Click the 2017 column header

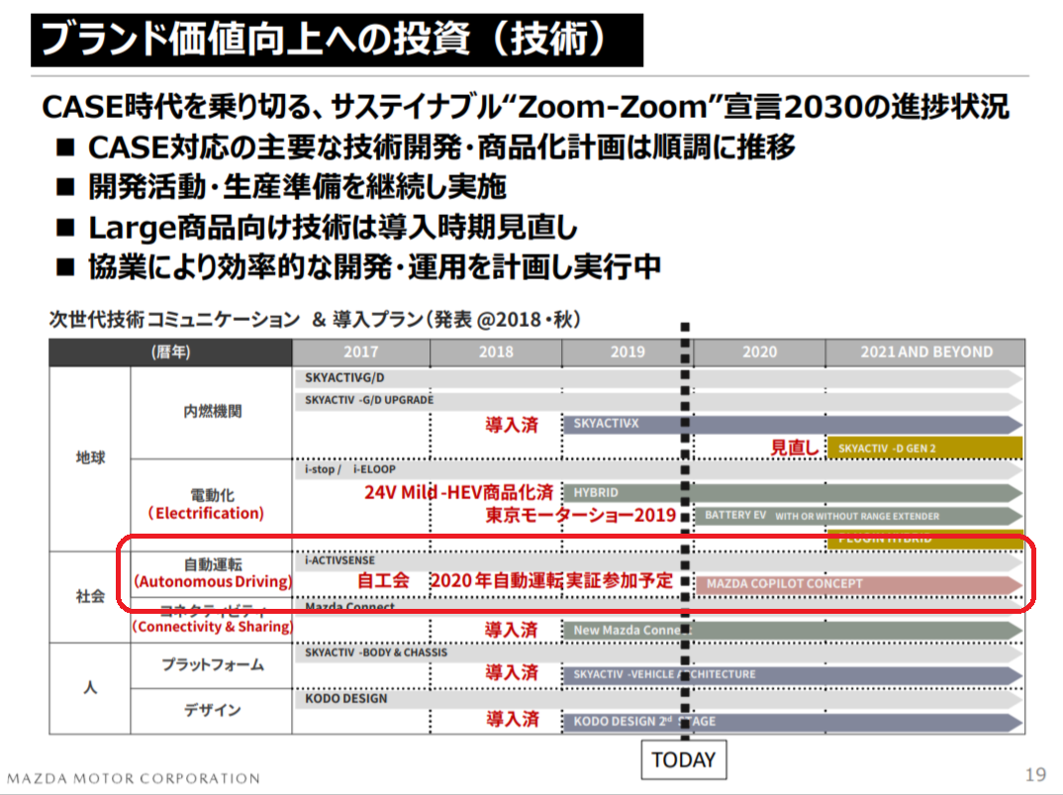tap(360, 352)
